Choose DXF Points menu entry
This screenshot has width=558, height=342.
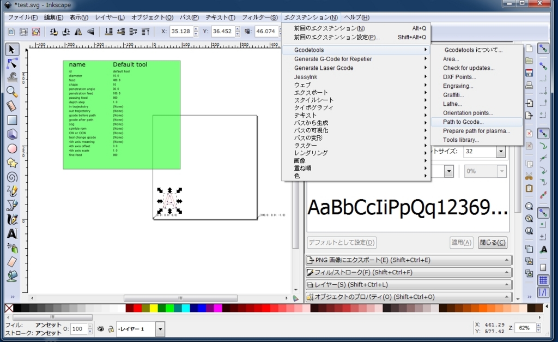(477, 77)
